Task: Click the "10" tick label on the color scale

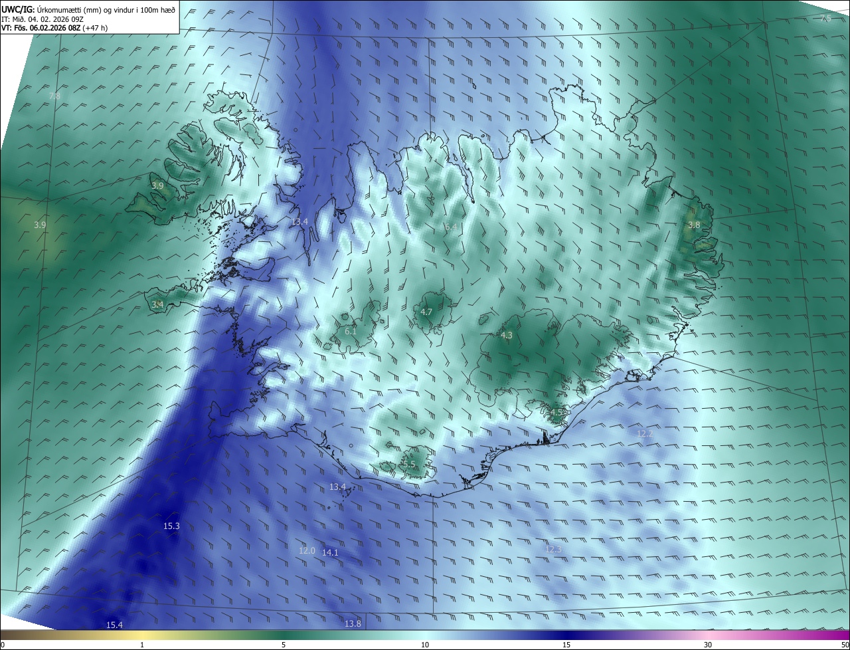Action: click(x=425, y=645)
